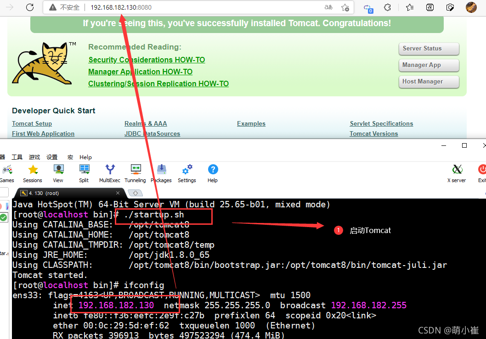The image size is (486, 339).
Task: Reload the page with the browser refresh icon
Action: click(x=30, y=7)
